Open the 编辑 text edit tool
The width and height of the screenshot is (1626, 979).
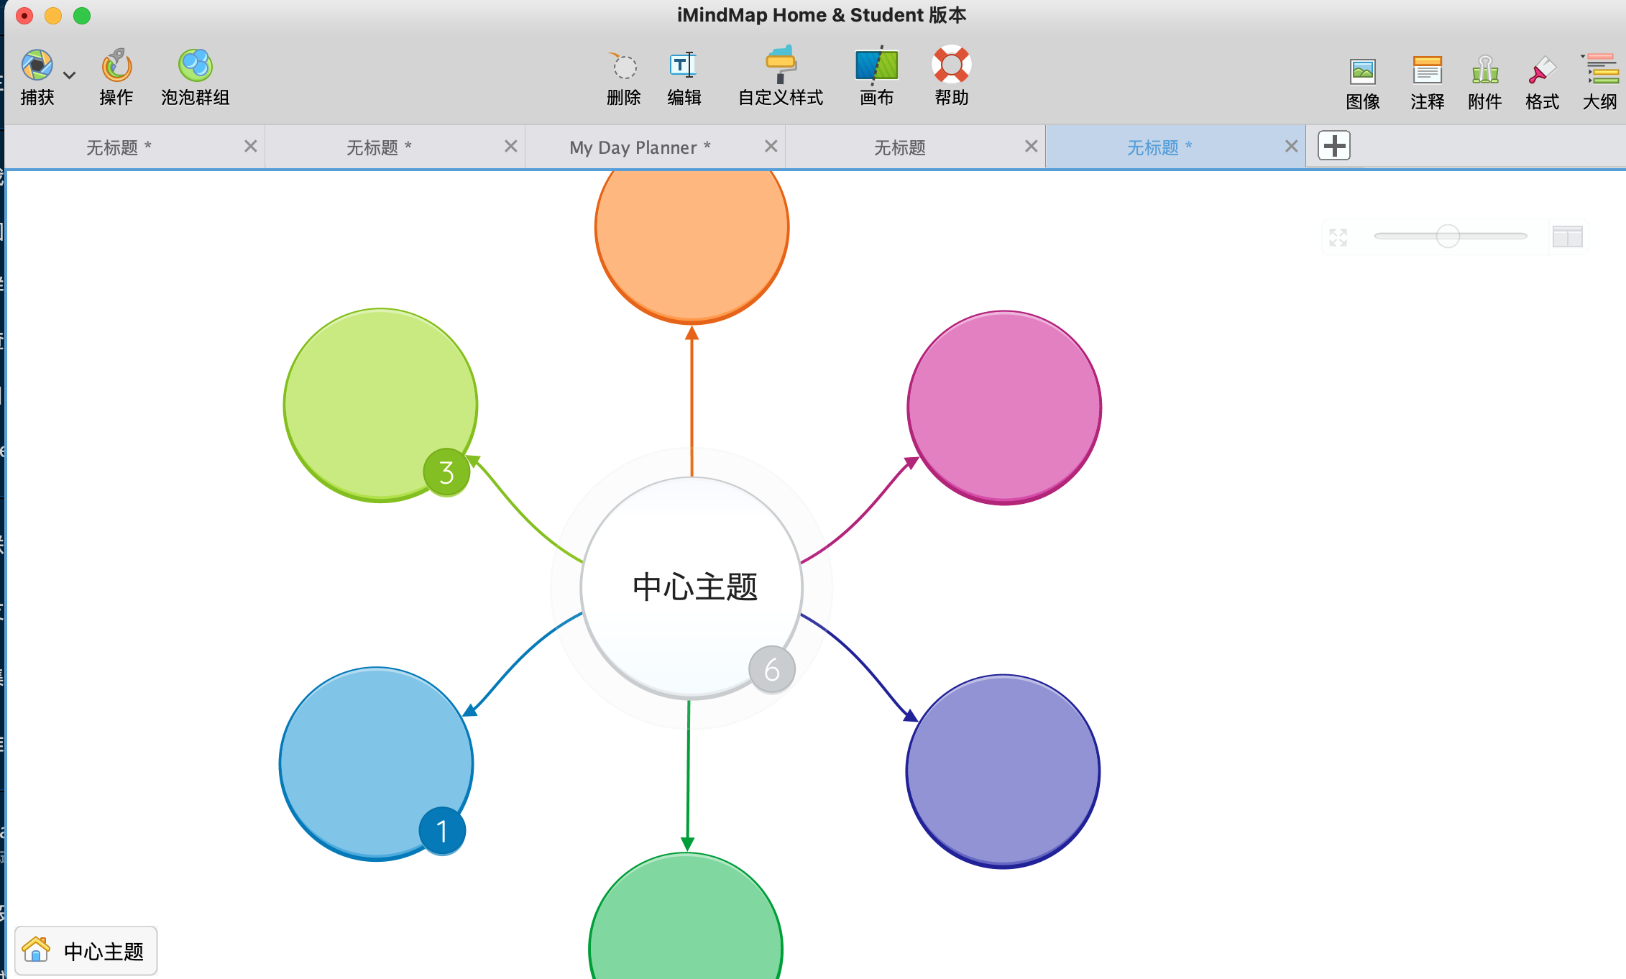(683, 65)
